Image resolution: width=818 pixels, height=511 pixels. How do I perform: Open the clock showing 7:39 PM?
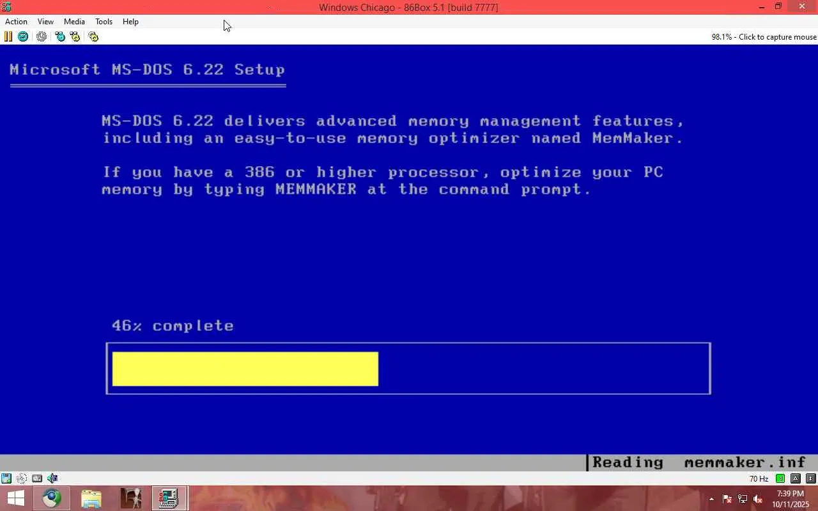(791, 499)
